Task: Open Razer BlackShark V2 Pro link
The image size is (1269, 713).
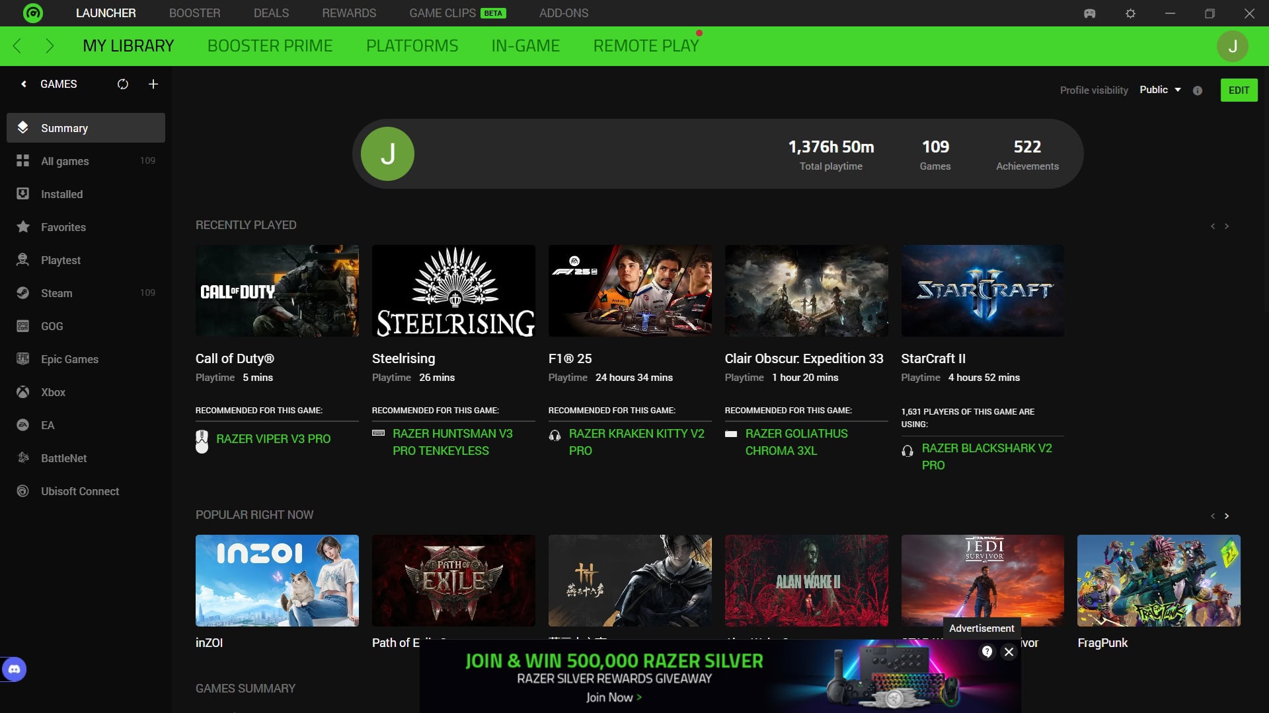Action: point(987,457)
